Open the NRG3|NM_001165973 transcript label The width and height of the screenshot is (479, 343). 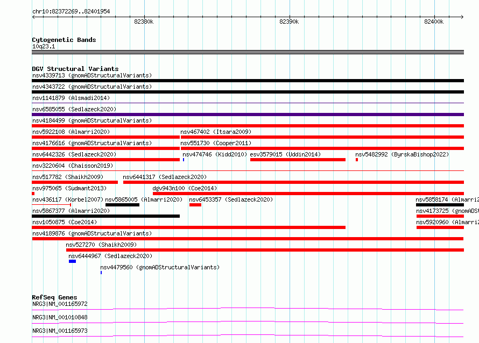[x=60, y=331]
